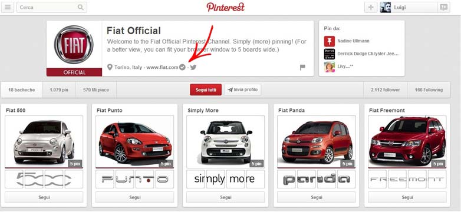Open the notifications speech bubble icon

coord(444,7)
